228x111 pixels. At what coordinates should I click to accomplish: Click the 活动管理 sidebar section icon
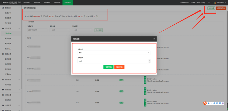click(x=3, y=29)
